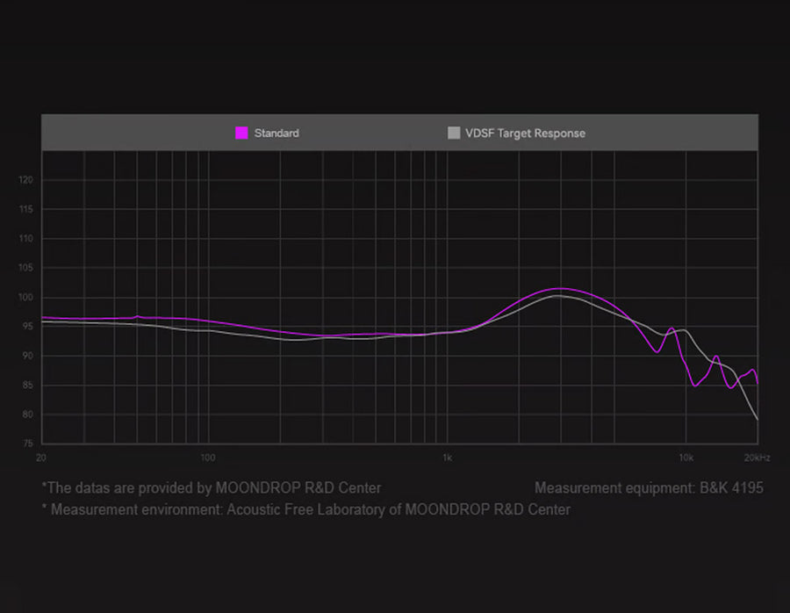790x613 pixels.
Task: Click the 100 label on the vertical axis
Action: tap(26, 298)
